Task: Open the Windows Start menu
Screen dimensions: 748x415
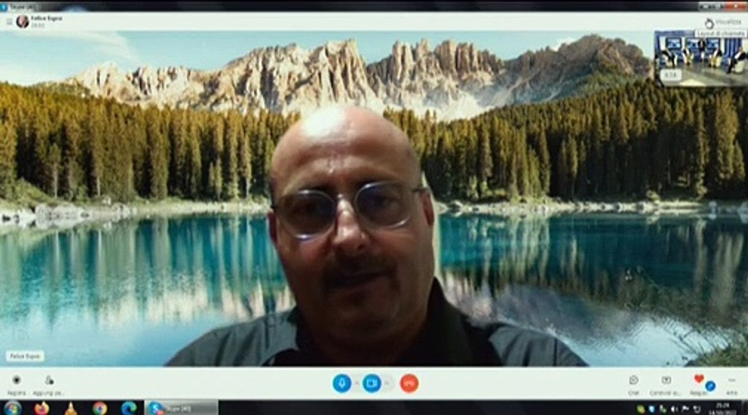Action: tap(12, 408)
